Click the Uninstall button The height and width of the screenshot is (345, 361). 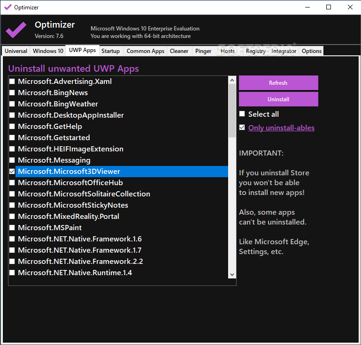coord(278,99)
